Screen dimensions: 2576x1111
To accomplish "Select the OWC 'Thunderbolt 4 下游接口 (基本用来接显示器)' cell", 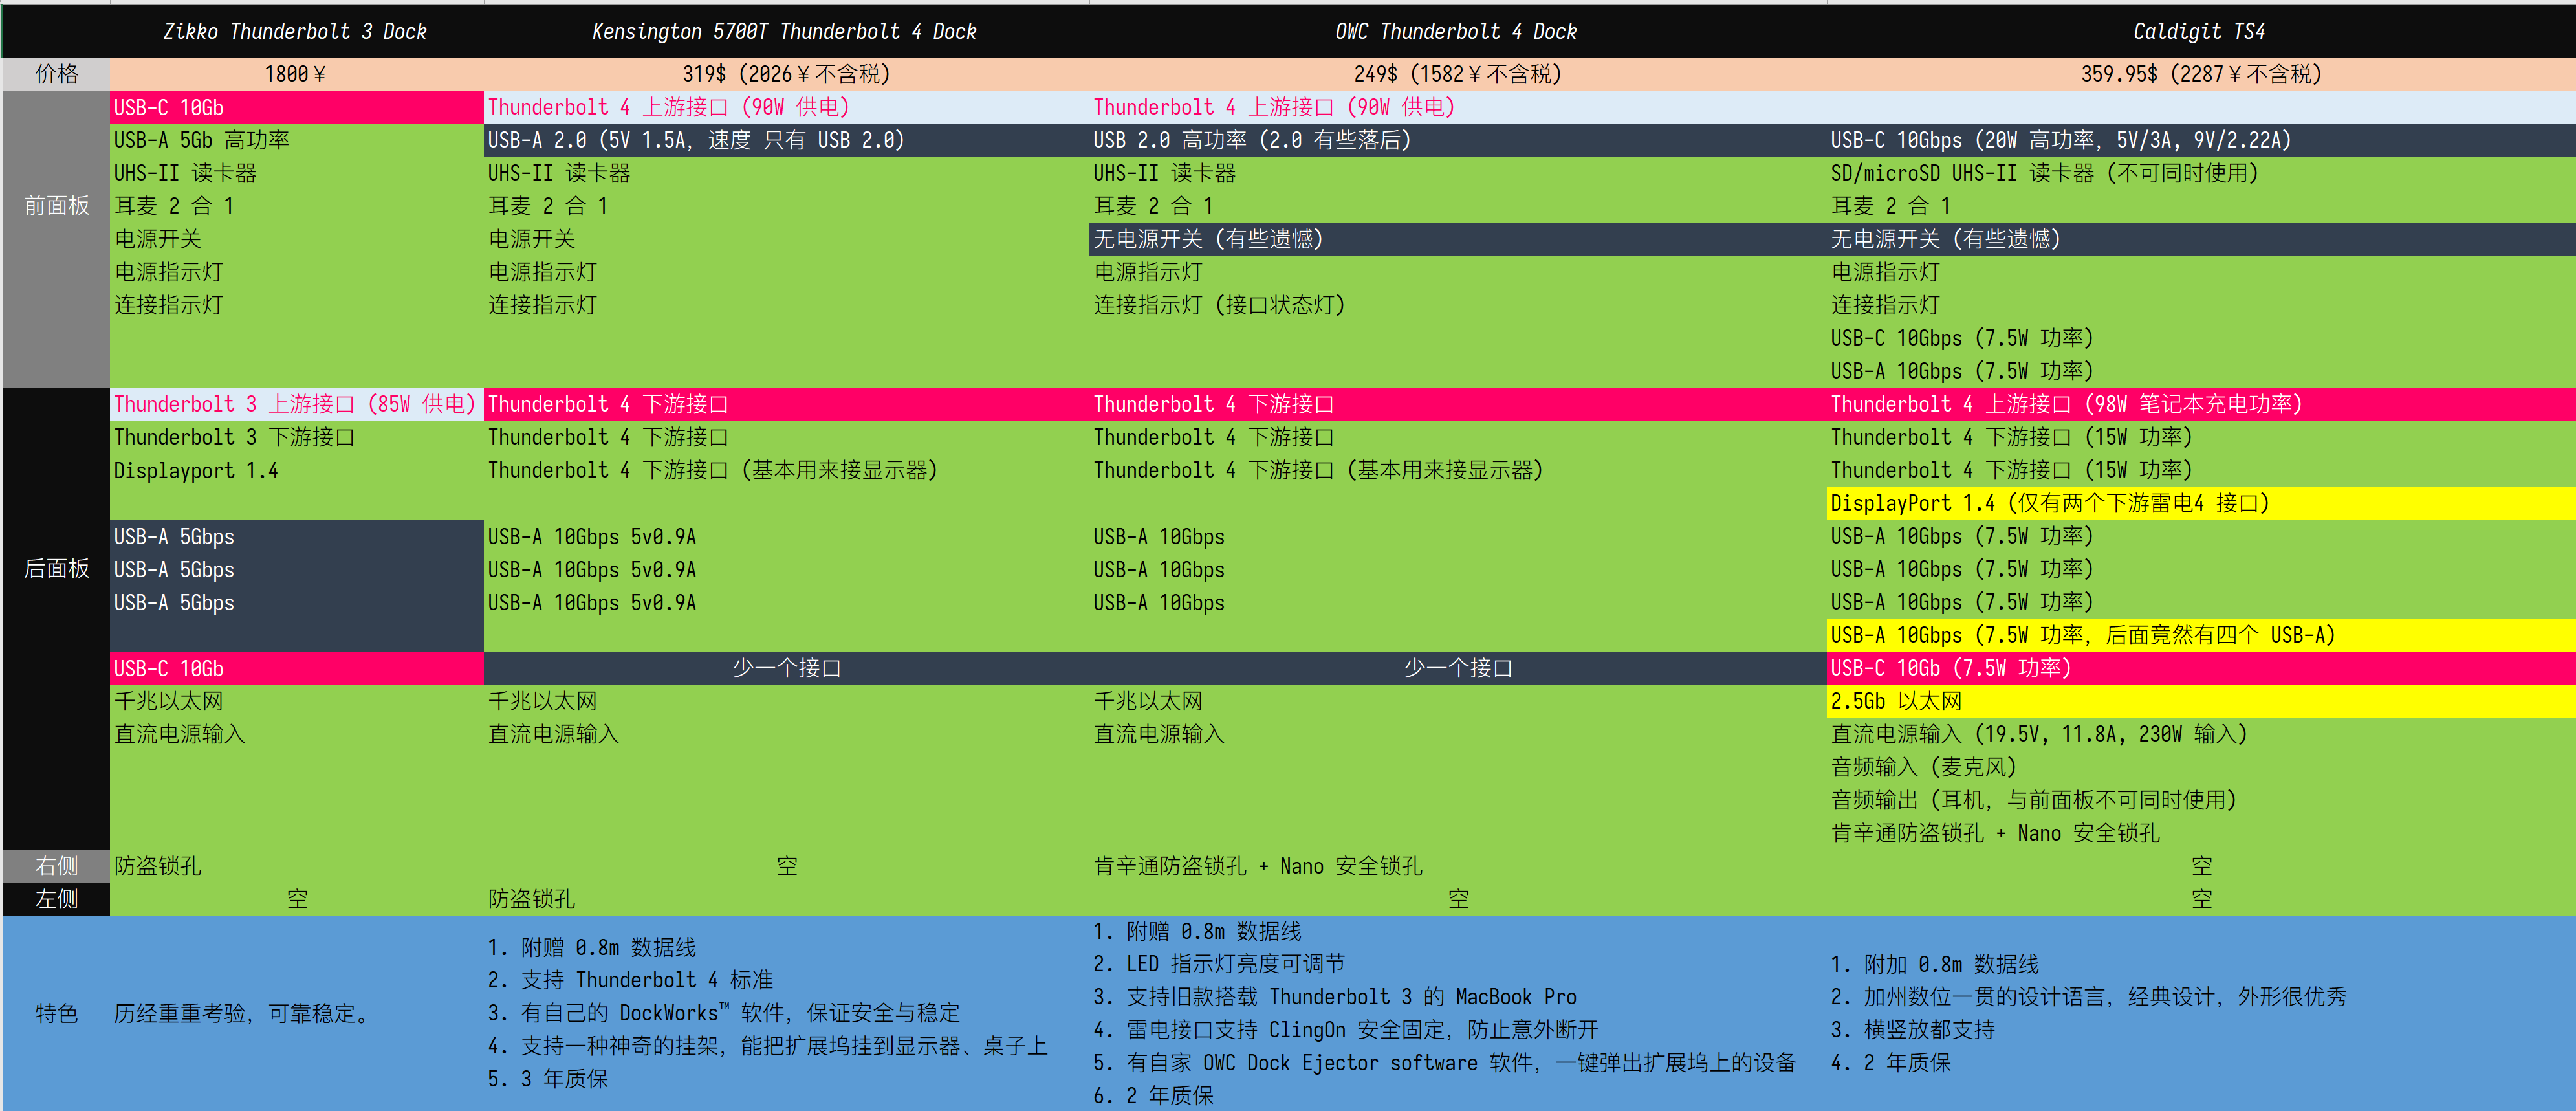I will (1457, 470).
